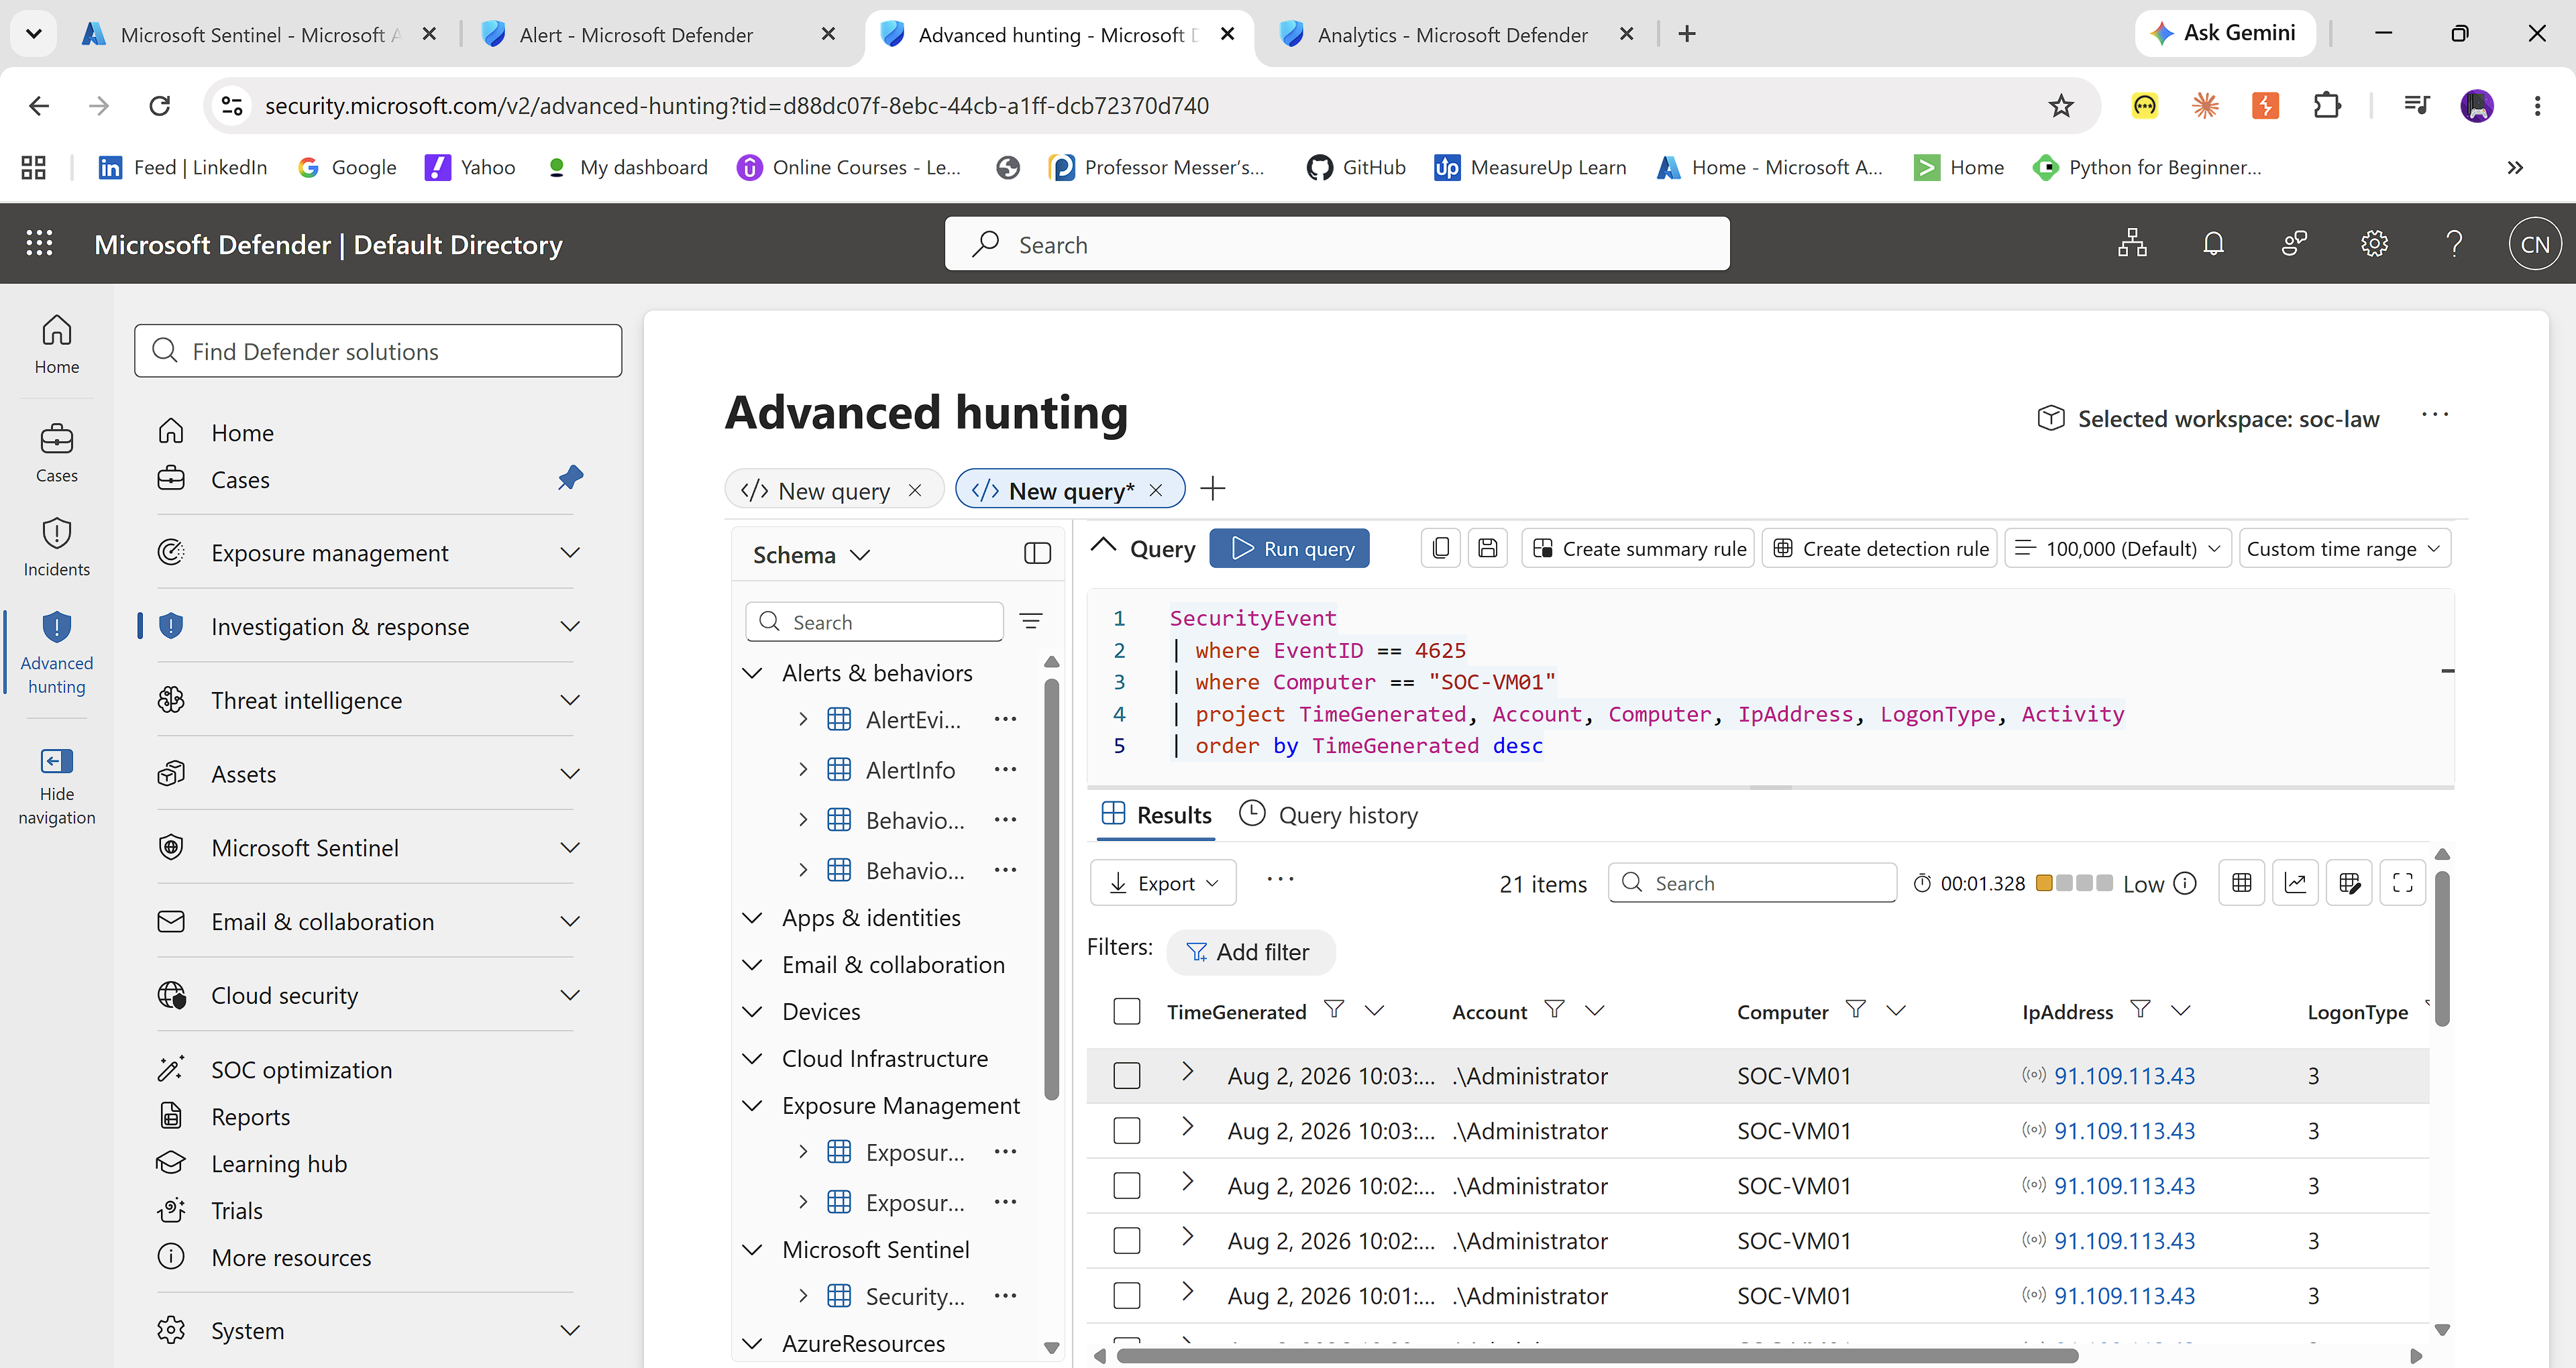The height and width of the screenshot is (1368, 2576).
Task: Open Incidents in the icon rail
Action: tap(57, 546)
